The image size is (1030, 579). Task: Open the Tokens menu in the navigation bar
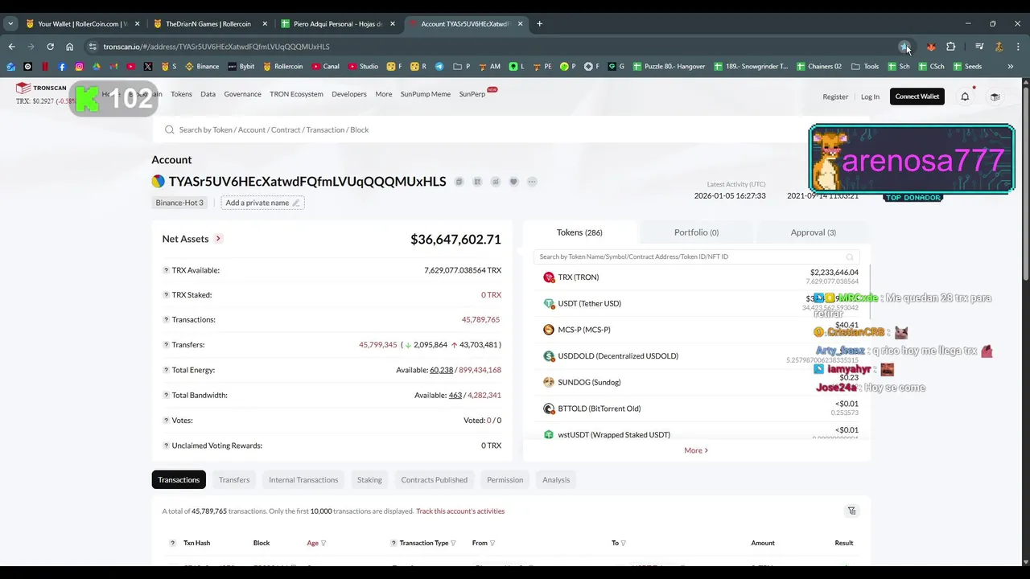pyautogui.click(x=181, y=94)
